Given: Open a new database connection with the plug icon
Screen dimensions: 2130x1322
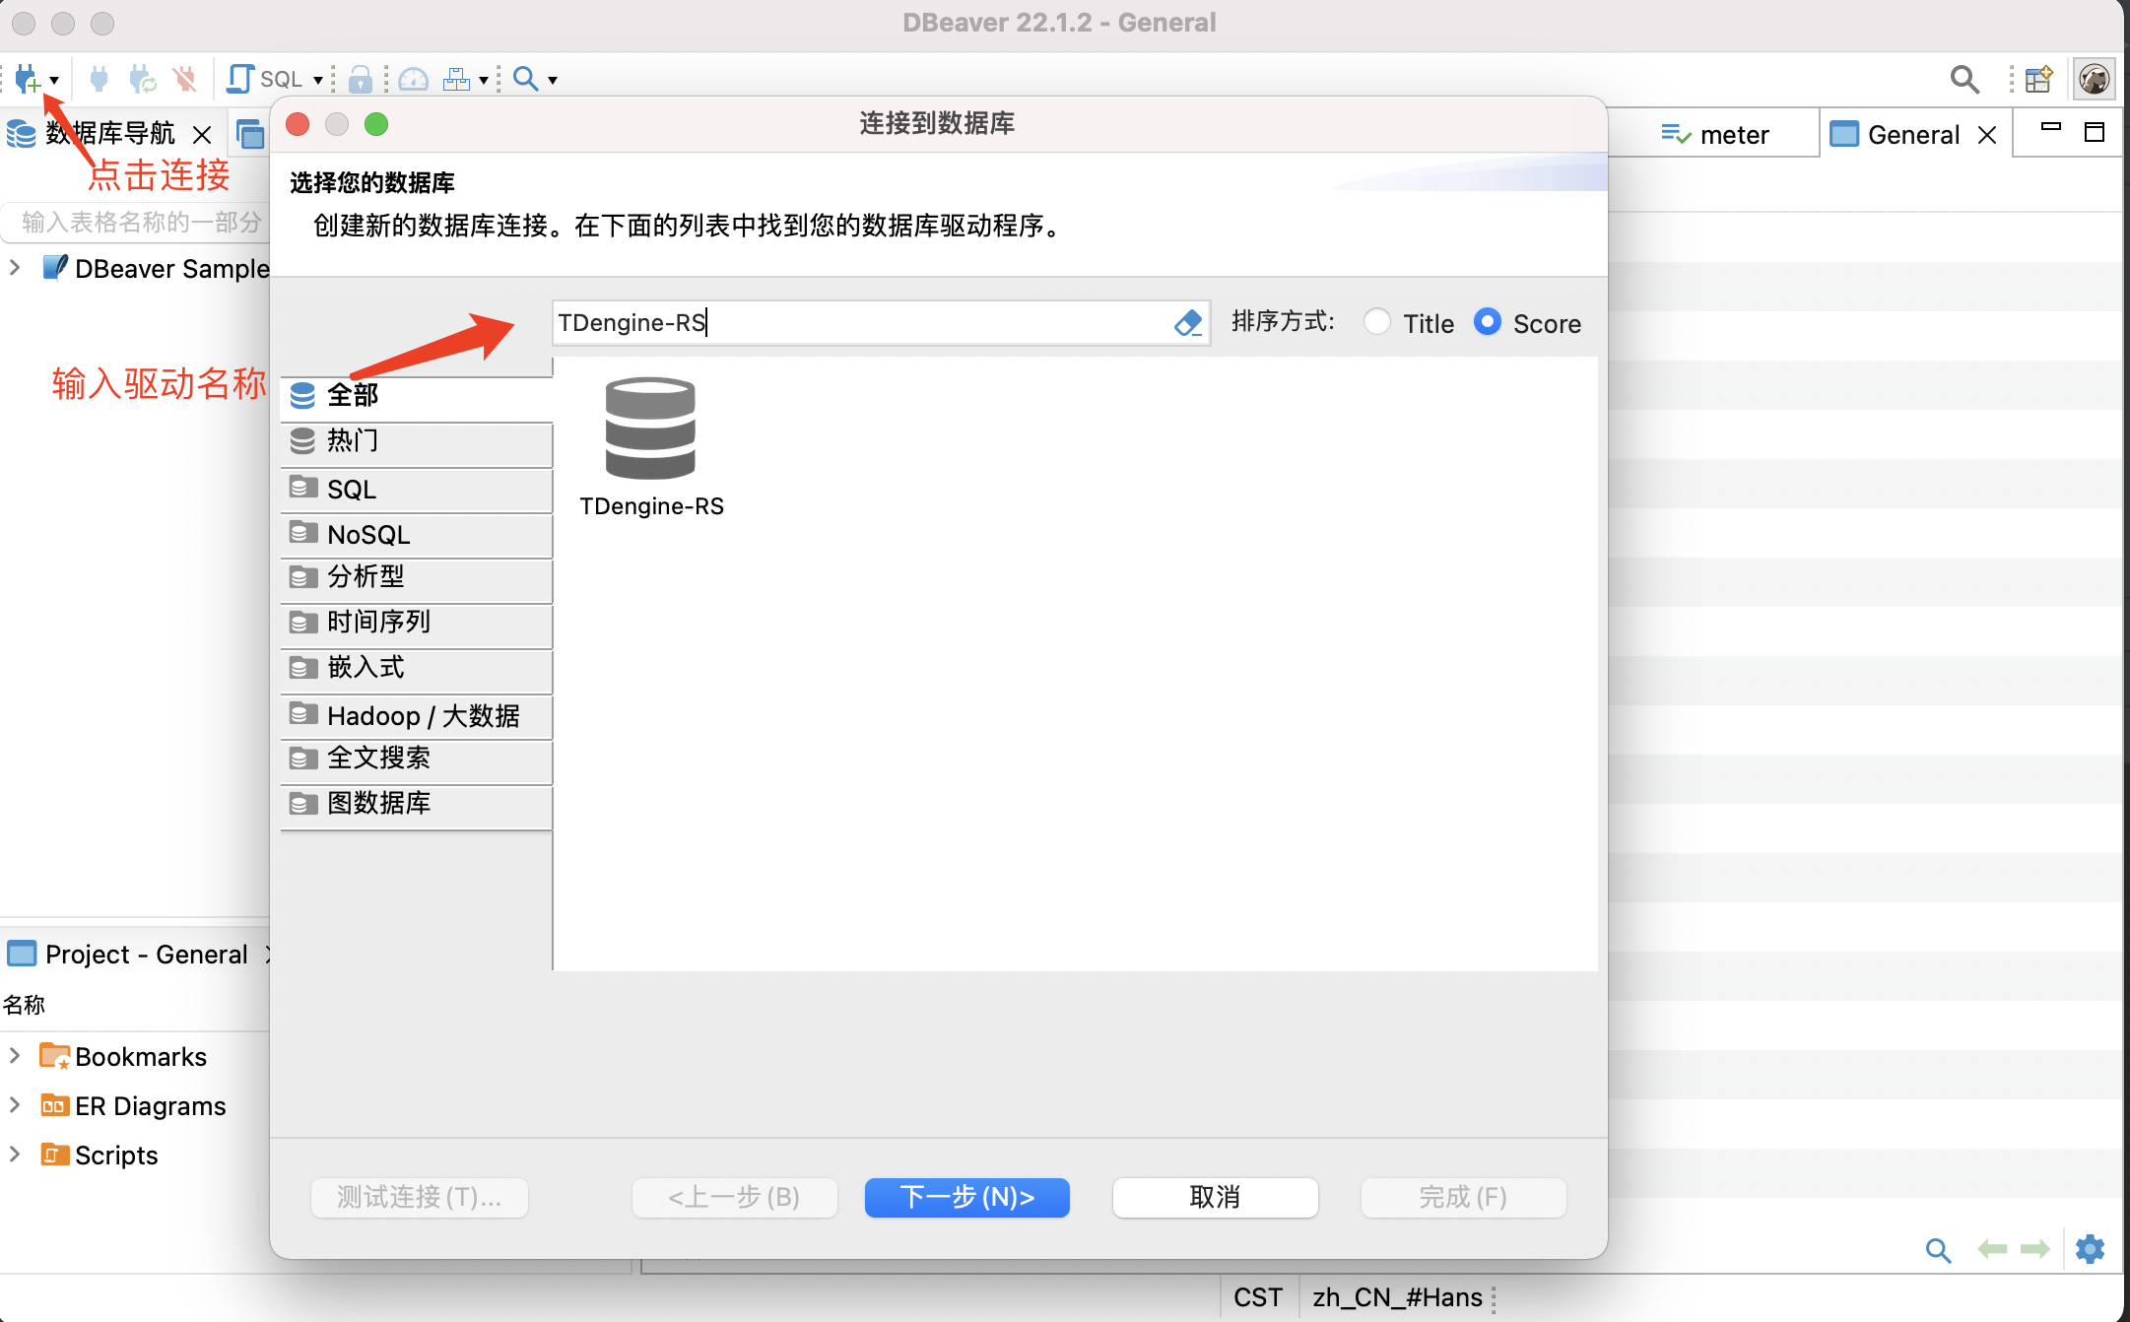Looking at the screenshot, I should coord(27,79).
